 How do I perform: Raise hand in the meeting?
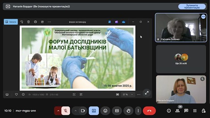pyautogui.click(x=128, y=111)
